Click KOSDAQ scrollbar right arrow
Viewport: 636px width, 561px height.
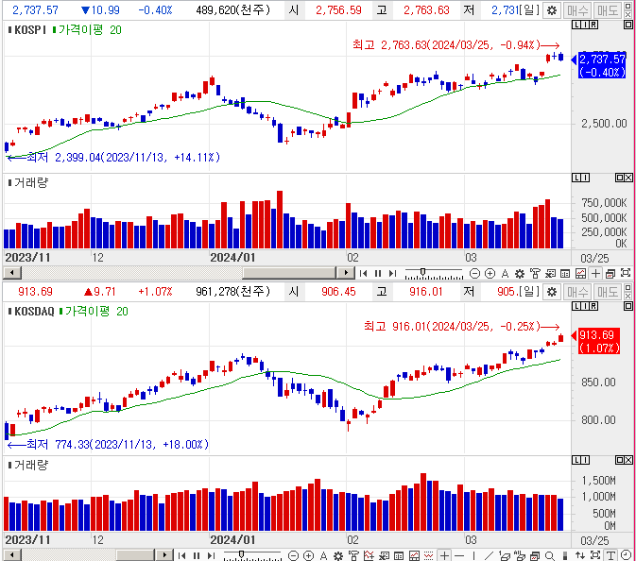point(164,555)
